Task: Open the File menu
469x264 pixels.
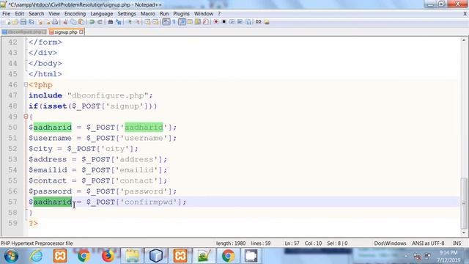Action: [6, 14]
